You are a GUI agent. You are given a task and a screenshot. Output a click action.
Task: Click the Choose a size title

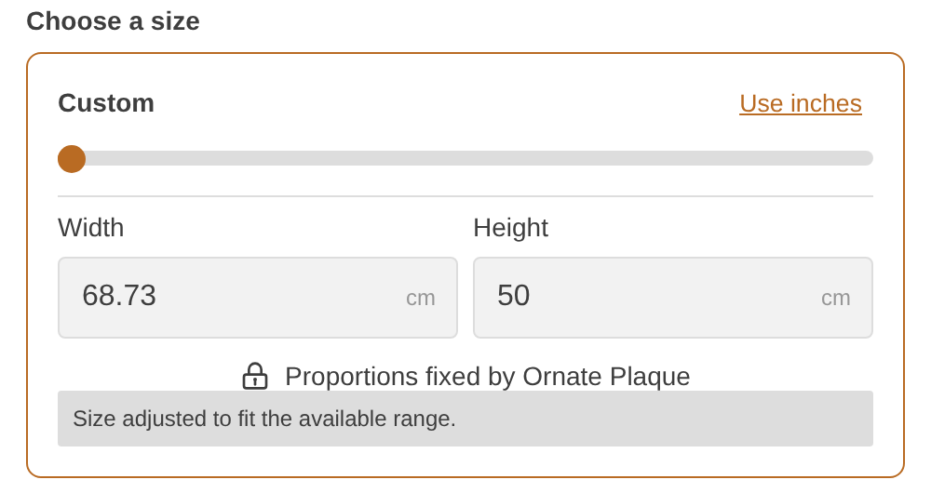[x=113, y=21]
